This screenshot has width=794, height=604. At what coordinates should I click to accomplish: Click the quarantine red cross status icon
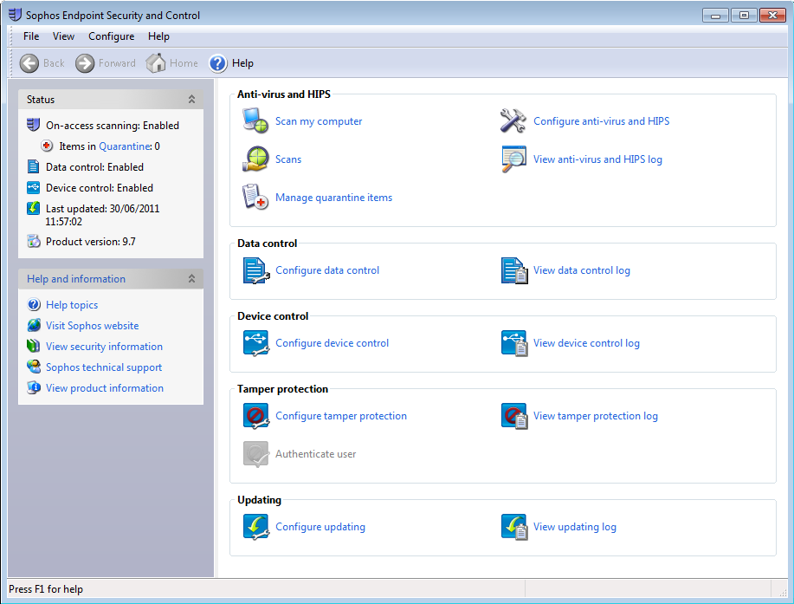[47, 146]
